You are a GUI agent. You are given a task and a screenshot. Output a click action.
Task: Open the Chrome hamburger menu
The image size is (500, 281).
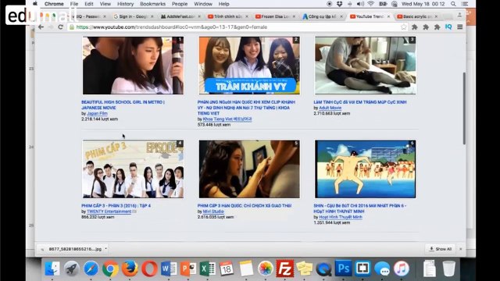460,27
